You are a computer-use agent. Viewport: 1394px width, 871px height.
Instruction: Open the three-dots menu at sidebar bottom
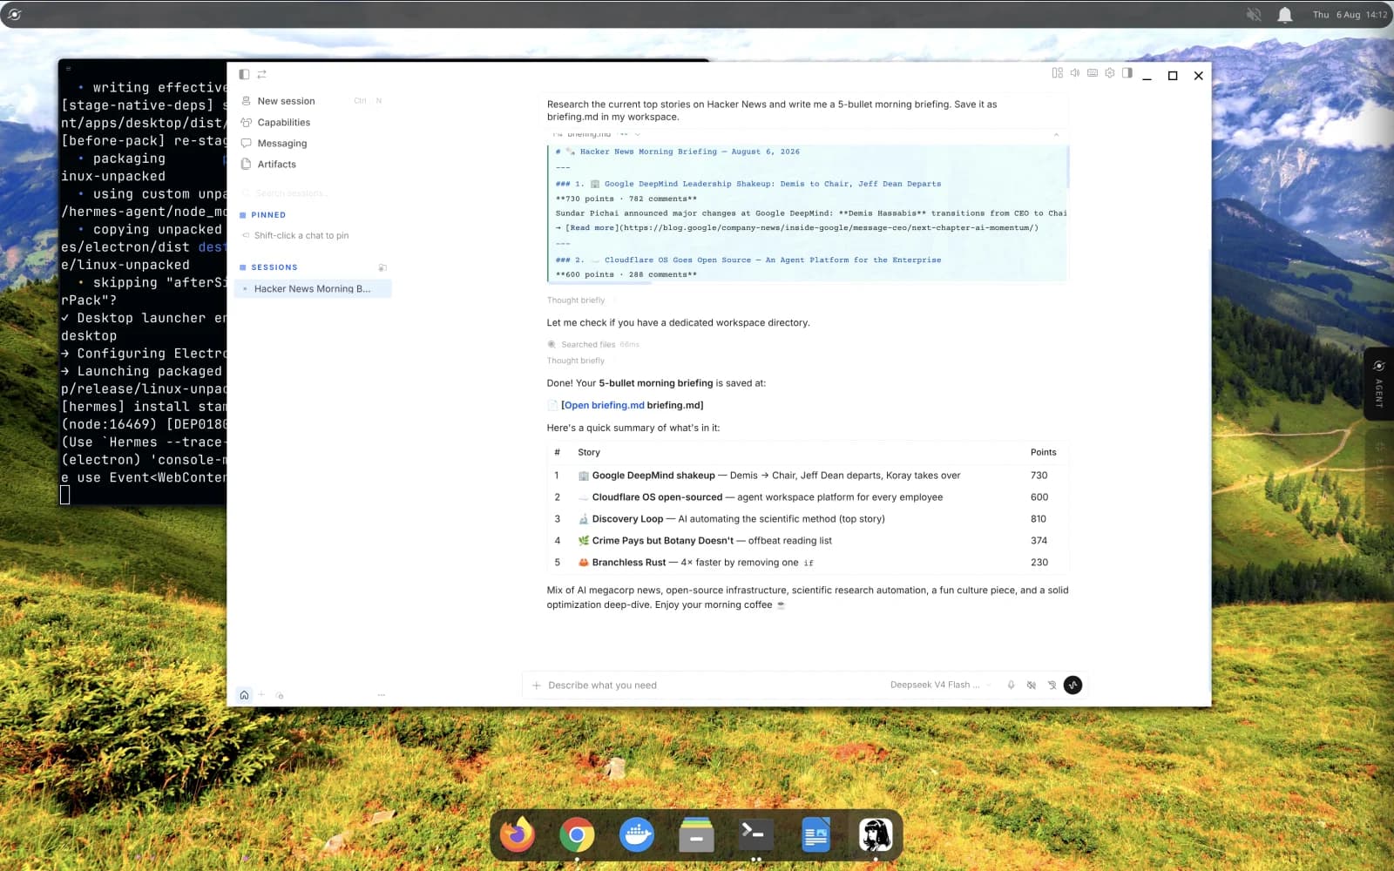click(381, 695)
